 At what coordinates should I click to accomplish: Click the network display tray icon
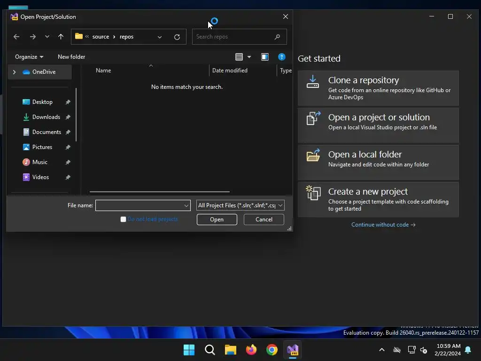click(x=411, y=350)
